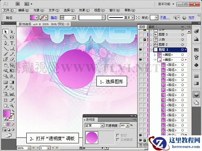Open the Brushes panel from dock
The height and width of the screenshot is (151, 202).
tap(196, 57)
